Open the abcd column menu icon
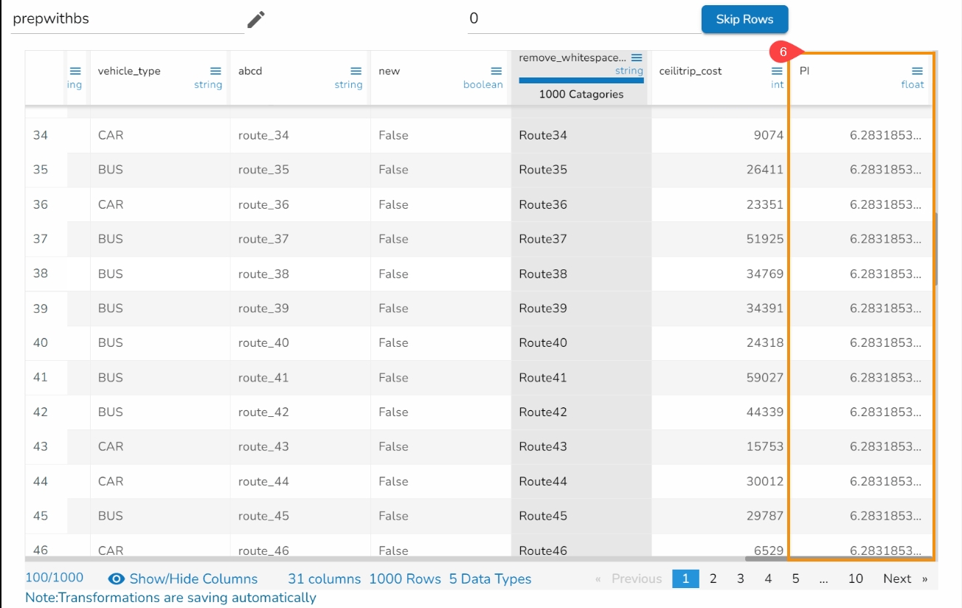962x608 pixels. click(x=356, y=71)
